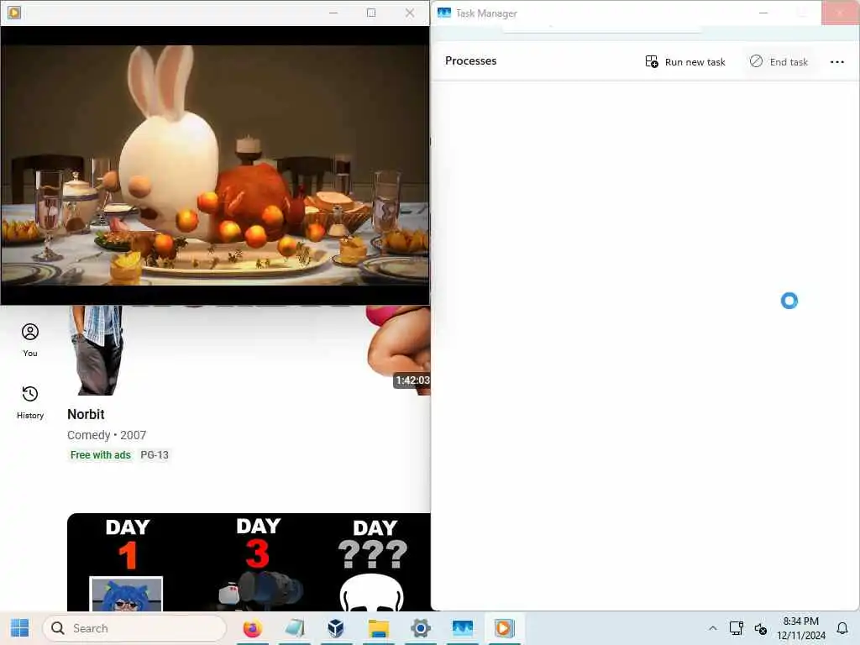Click Run new task in Task Manager
The image size is (860, 645).
point(685,61)
